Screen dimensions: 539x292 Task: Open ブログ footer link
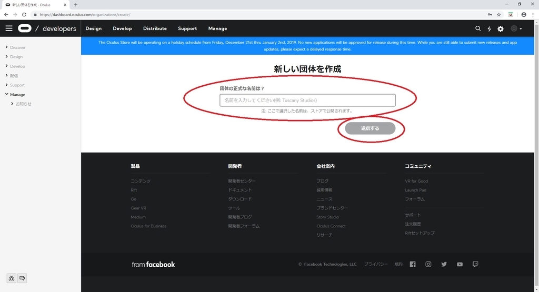point(323,181)
